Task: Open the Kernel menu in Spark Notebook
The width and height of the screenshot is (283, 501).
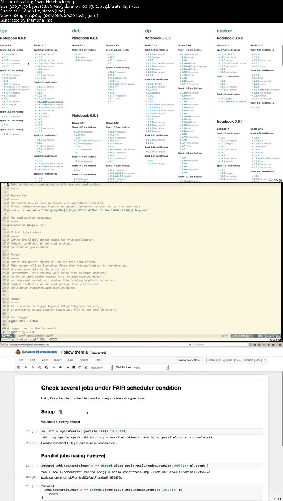Action: 84,360
